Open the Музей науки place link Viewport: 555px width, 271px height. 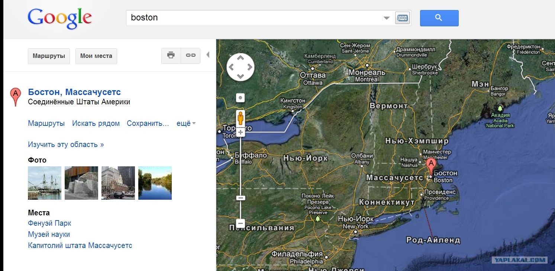point(49,234)
